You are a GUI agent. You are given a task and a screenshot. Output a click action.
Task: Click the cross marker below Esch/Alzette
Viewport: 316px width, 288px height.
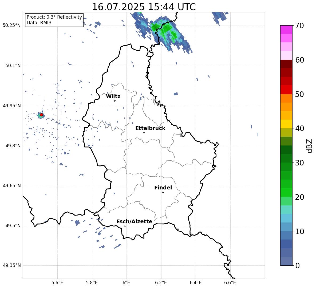click(x=125, y=226)
